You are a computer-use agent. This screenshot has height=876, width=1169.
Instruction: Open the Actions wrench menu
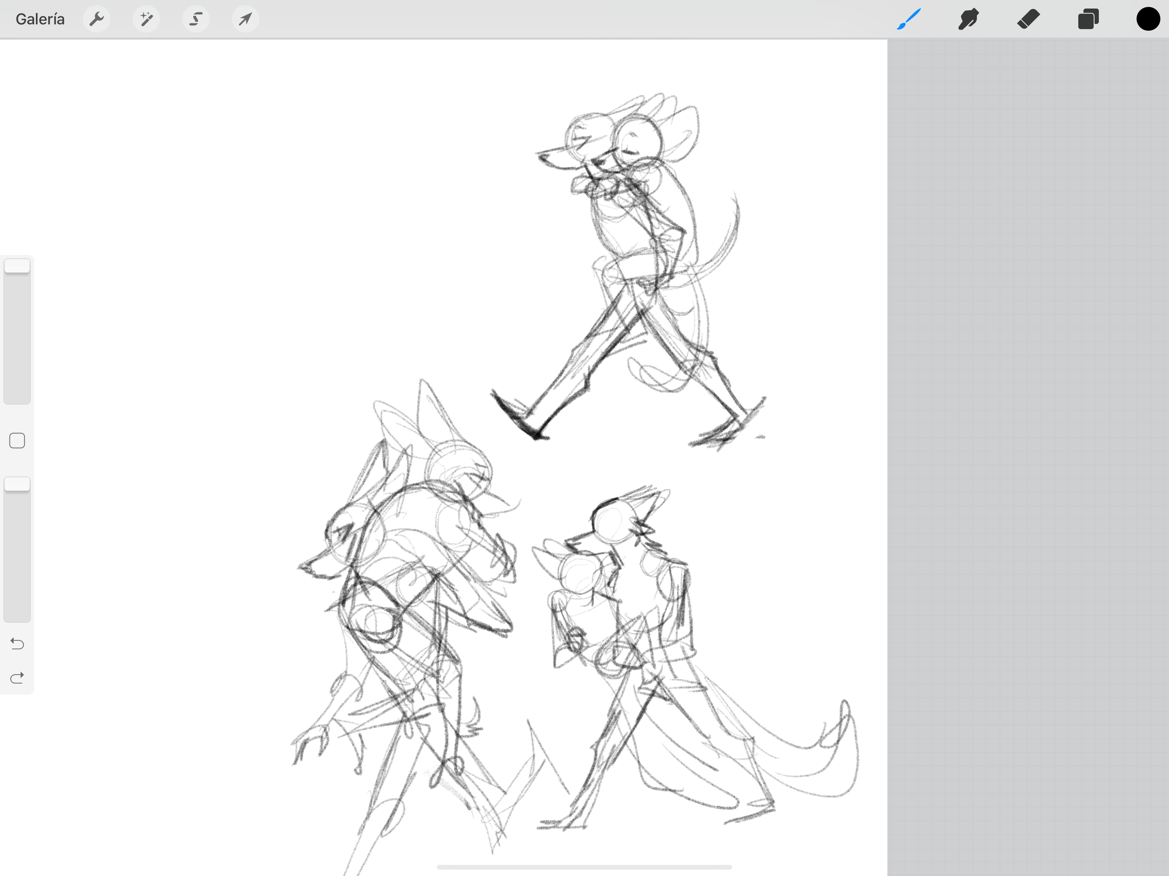coord(97,20)
